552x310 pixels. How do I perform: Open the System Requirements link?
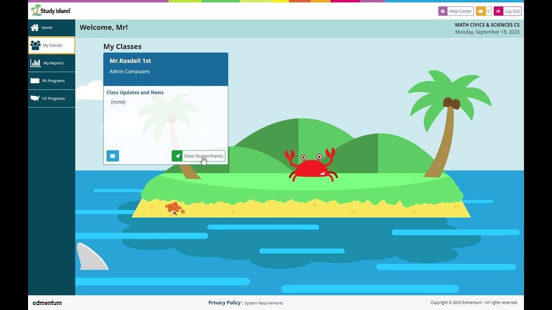pos(263,303)
